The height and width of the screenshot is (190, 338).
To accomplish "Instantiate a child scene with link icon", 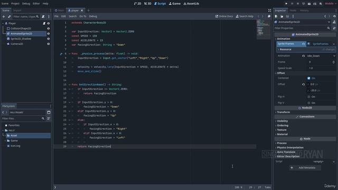I will tap(9, 16).
